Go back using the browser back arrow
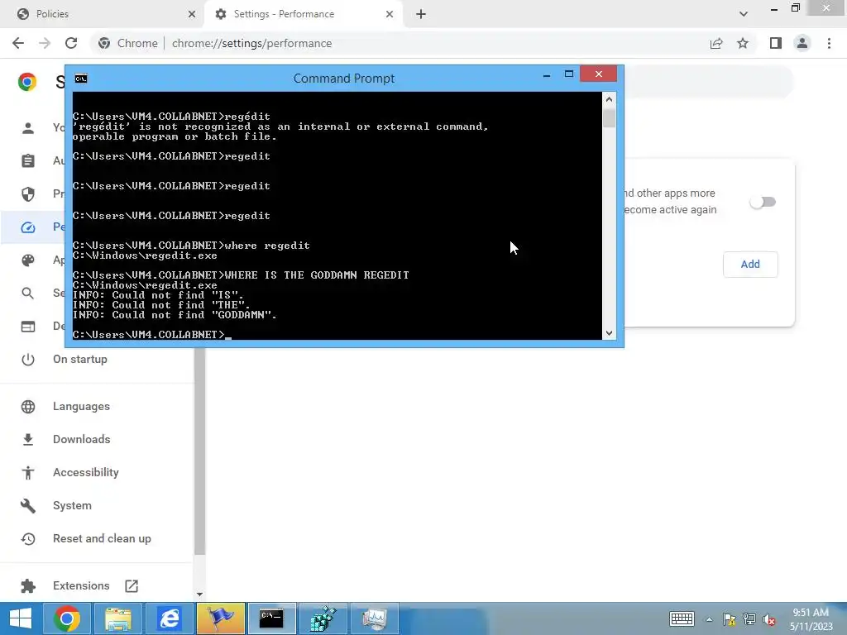This screenshot has height=635, width=847. 18,43
